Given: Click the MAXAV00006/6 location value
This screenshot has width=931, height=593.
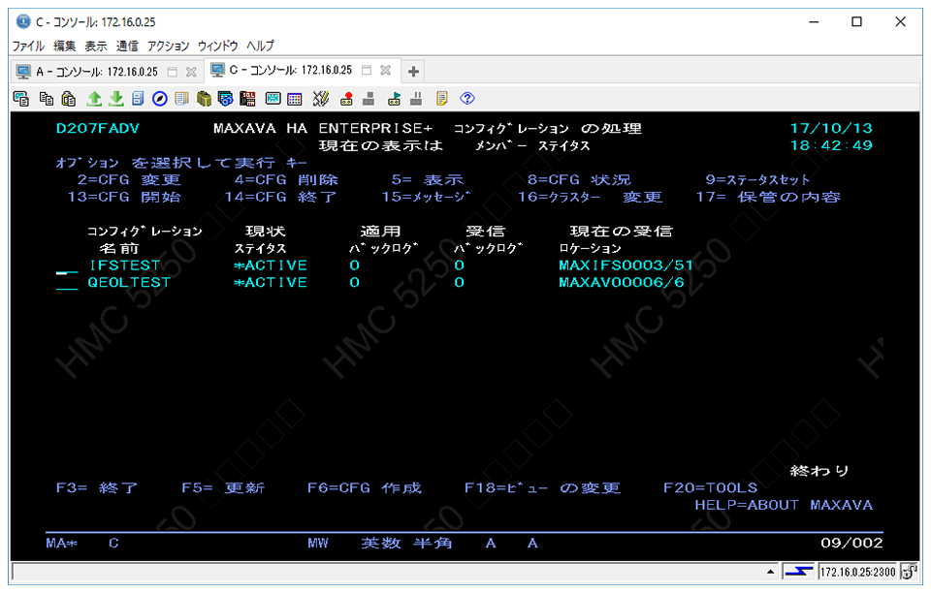Looking at the screenshot, I should point(621,282).
